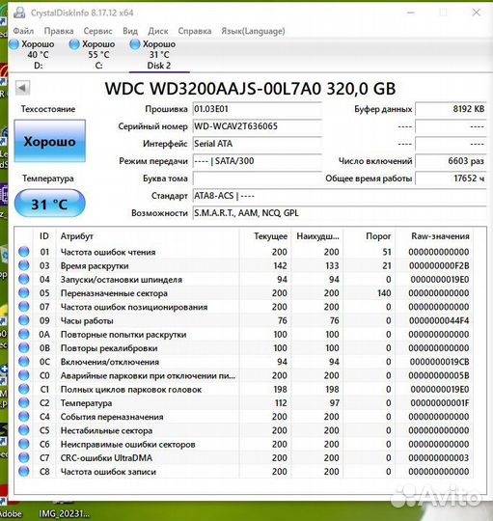Click the Общее время работы value 17652 ч

click(451, 178)
